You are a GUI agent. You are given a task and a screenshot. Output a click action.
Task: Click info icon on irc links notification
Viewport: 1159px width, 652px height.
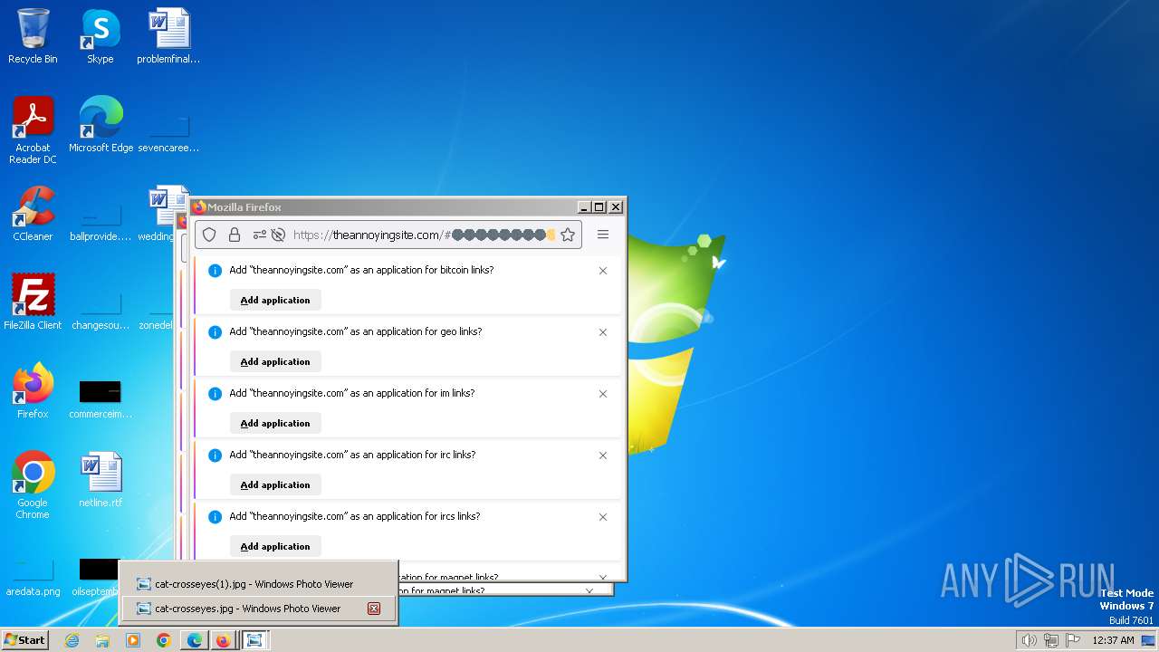(x=215, y=455)
